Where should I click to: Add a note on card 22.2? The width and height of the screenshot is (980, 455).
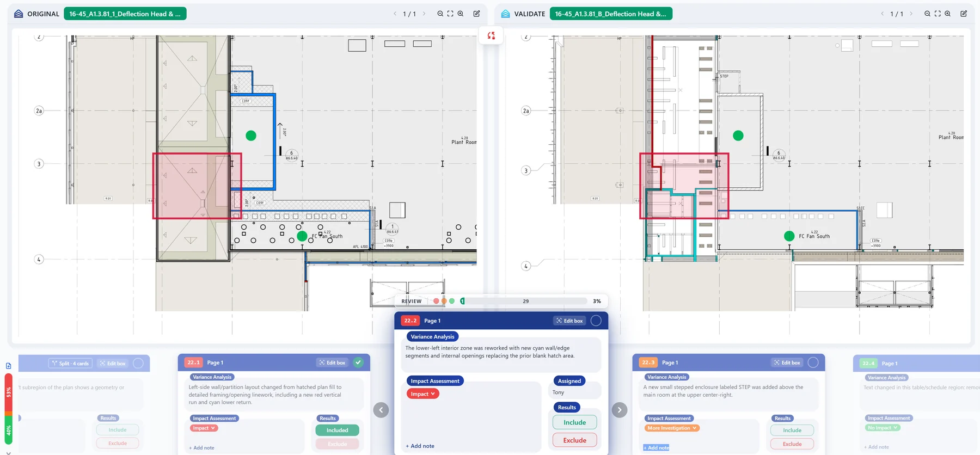(x=420, y=446)
